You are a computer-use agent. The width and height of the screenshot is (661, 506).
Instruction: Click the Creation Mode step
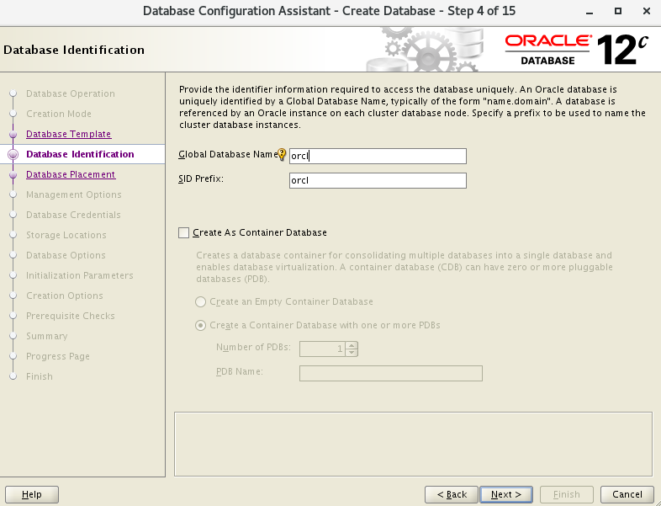59,114
